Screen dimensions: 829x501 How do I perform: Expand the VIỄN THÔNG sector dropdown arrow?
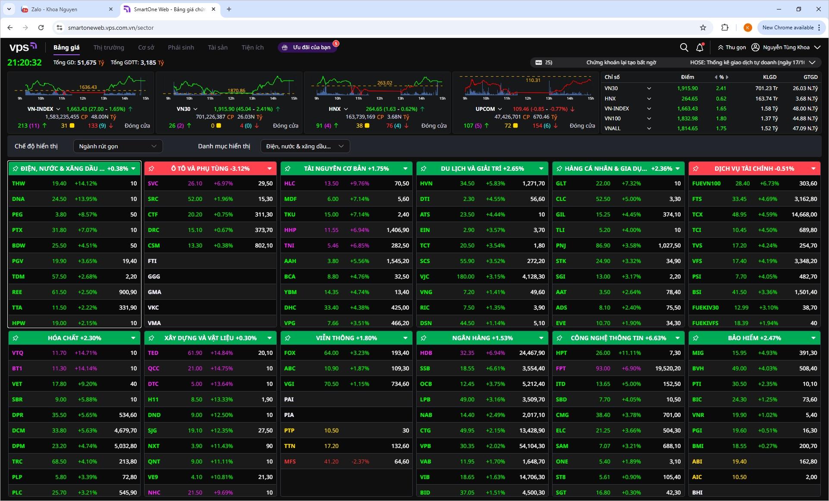tap(405, 338)
